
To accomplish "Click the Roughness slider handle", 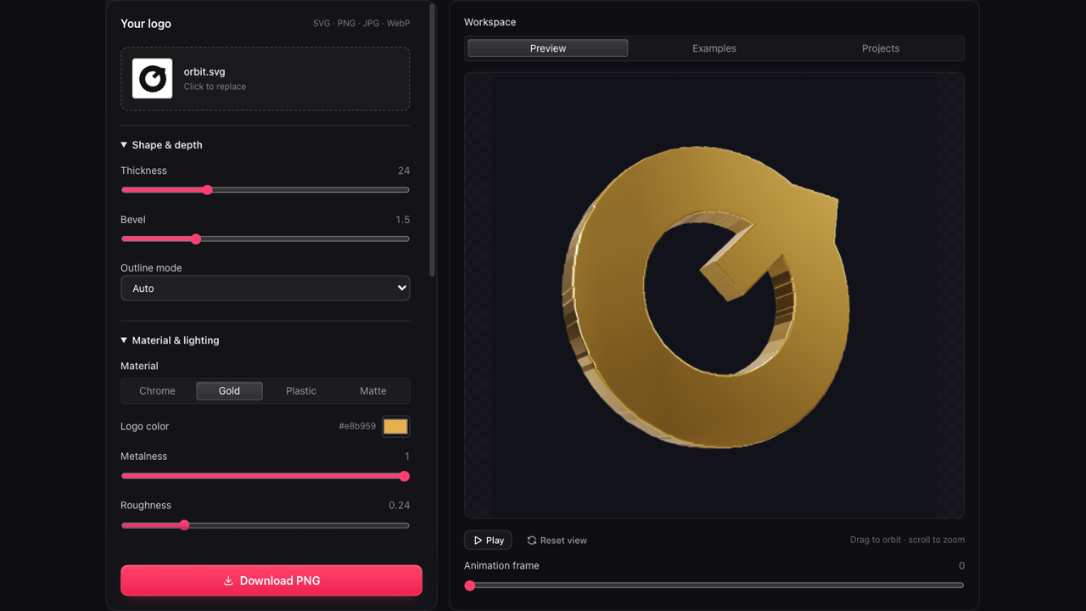I will pyautogui.click(x=184, y=525).
